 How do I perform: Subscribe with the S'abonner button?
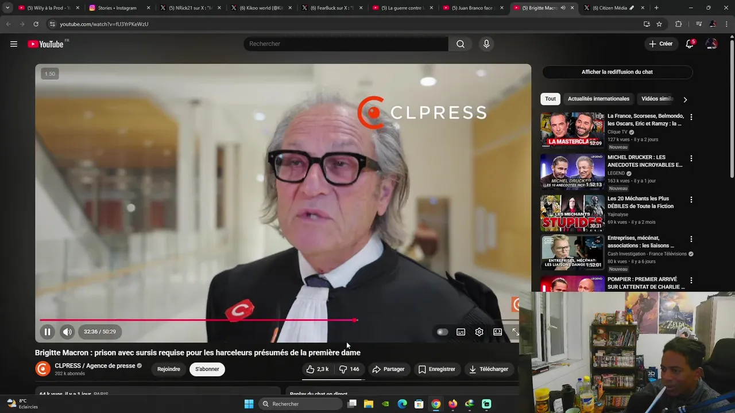(207, 369)
